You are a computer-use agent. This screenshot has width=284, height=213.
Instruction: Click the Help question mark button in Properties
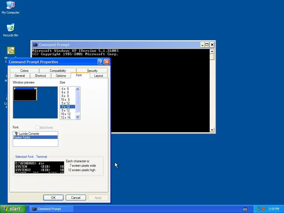[100, 62]
